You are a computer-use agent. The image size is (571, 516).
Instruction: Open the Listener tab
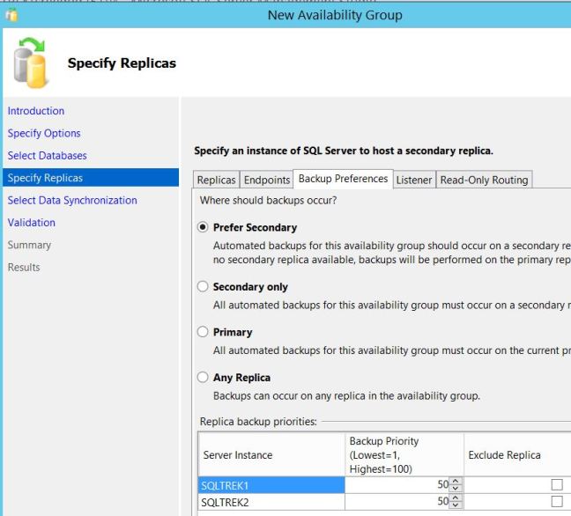[x=413, y=180]
